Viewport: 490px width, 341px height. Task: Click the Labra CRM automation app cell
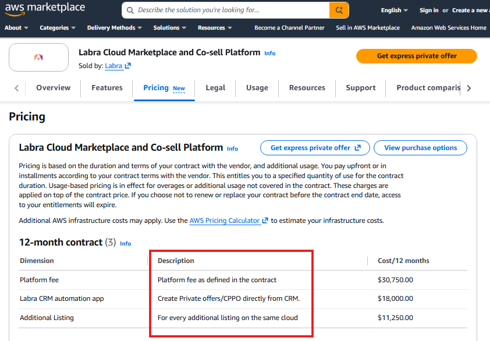(x=62, y=299)
